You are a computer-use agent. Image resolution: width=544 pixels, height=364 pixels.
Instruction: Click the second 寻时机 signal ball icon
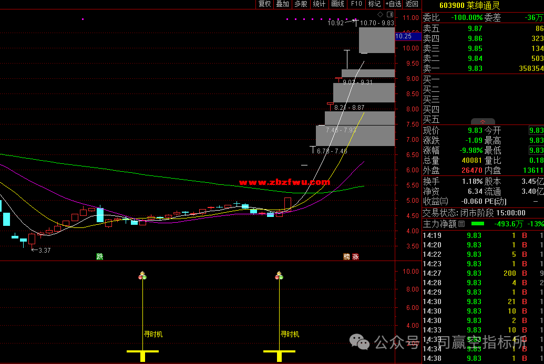[279, 276]
